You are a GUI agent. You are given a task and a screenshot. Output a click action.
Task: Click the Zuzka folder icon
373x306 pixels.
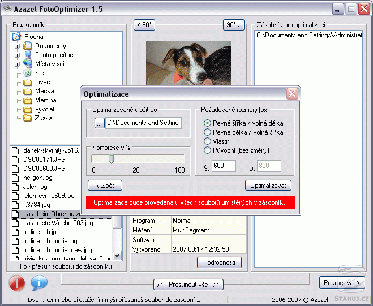point(28,118)
